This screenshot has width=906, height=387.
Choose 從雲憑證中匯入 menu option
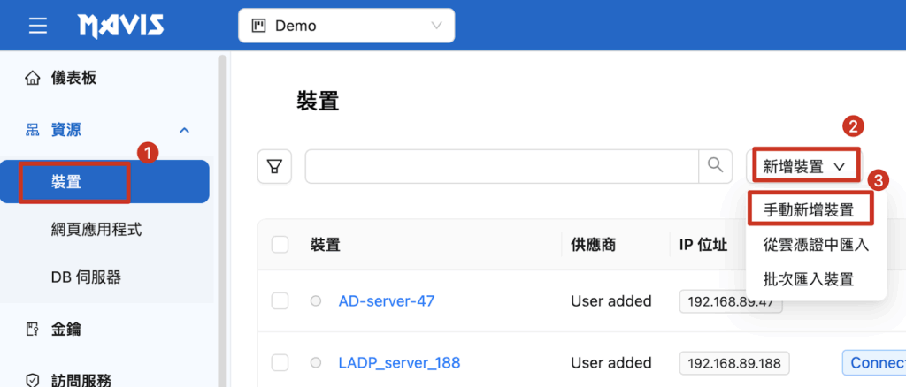pos(816,245)
